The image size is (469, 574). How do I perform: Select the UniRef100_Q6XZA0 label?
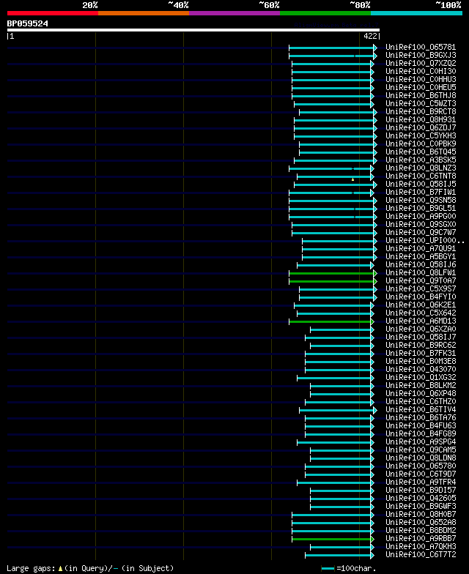pyautogui.click(x=421, y=329)
